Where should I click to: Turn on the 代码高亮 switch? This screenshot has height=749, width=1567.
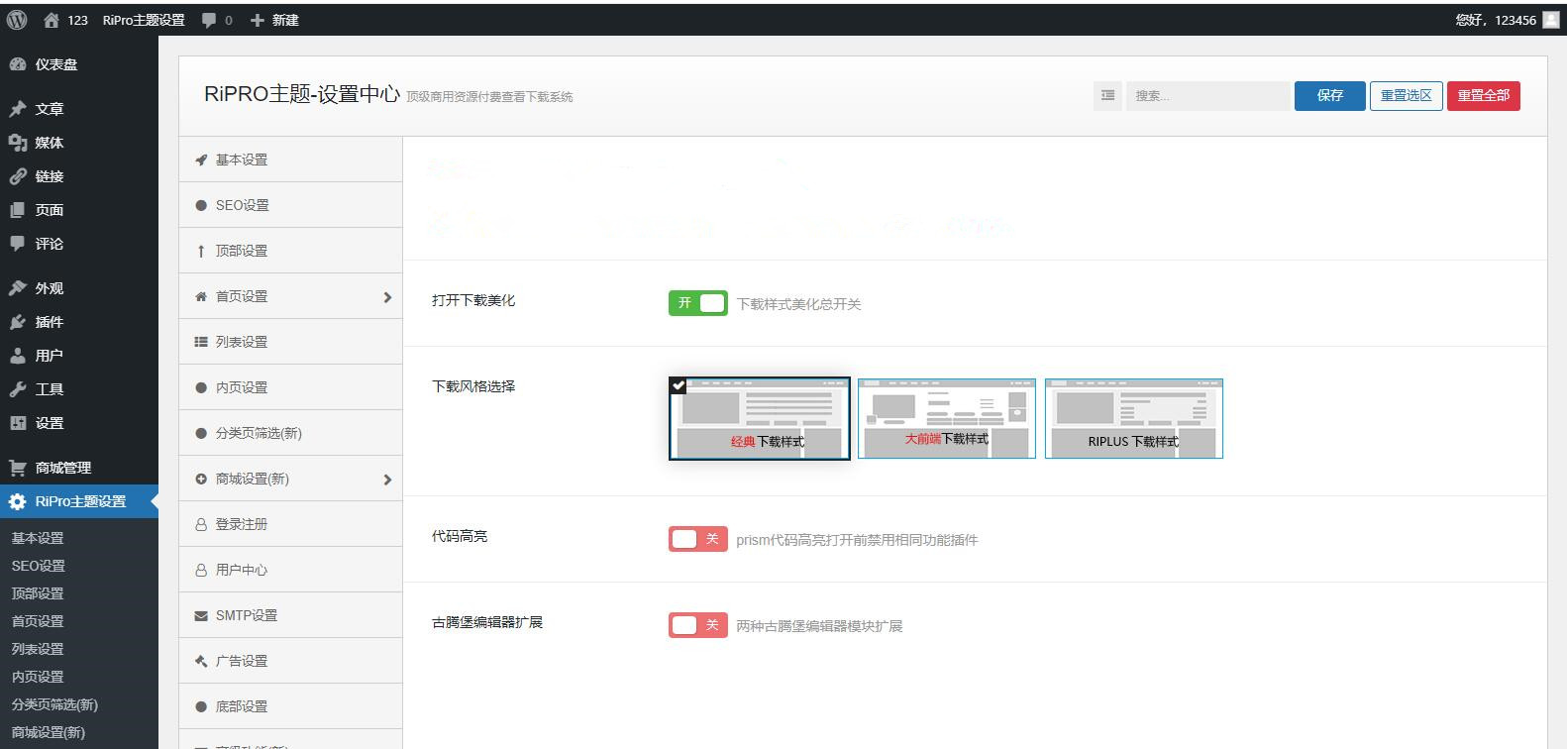click(698, 539)
